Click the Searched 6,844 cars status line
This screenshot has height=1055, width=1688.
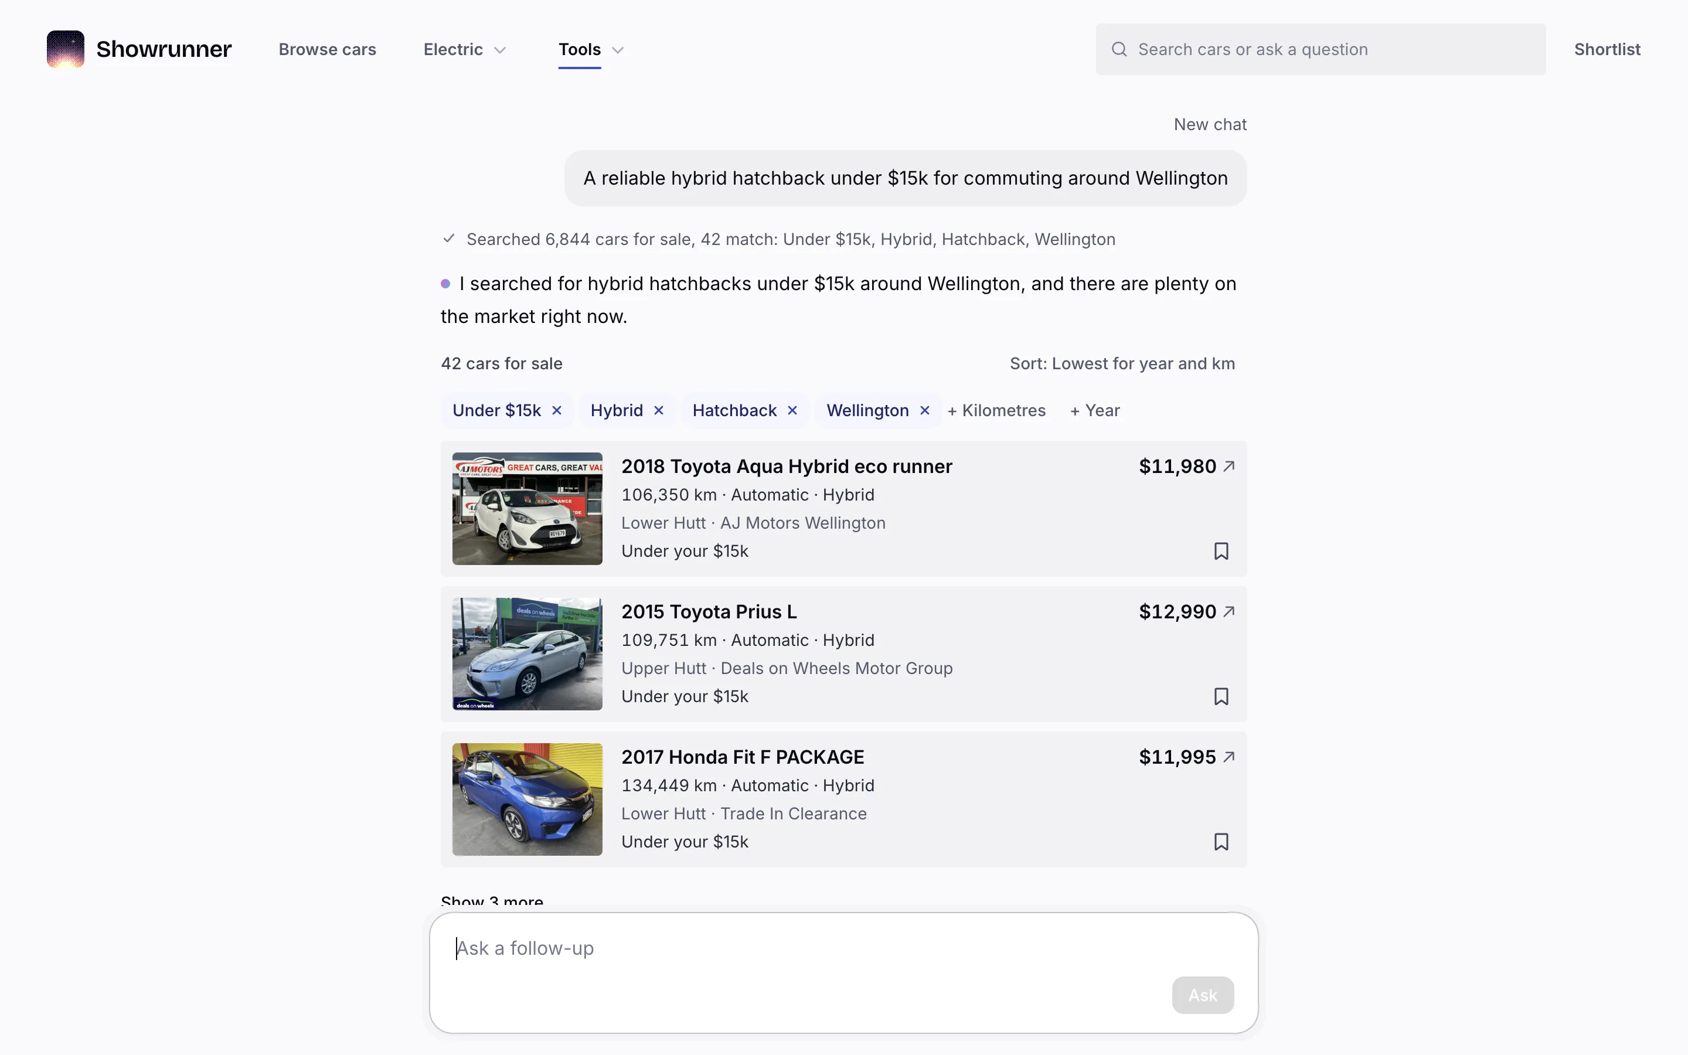[x=778, y=239]
